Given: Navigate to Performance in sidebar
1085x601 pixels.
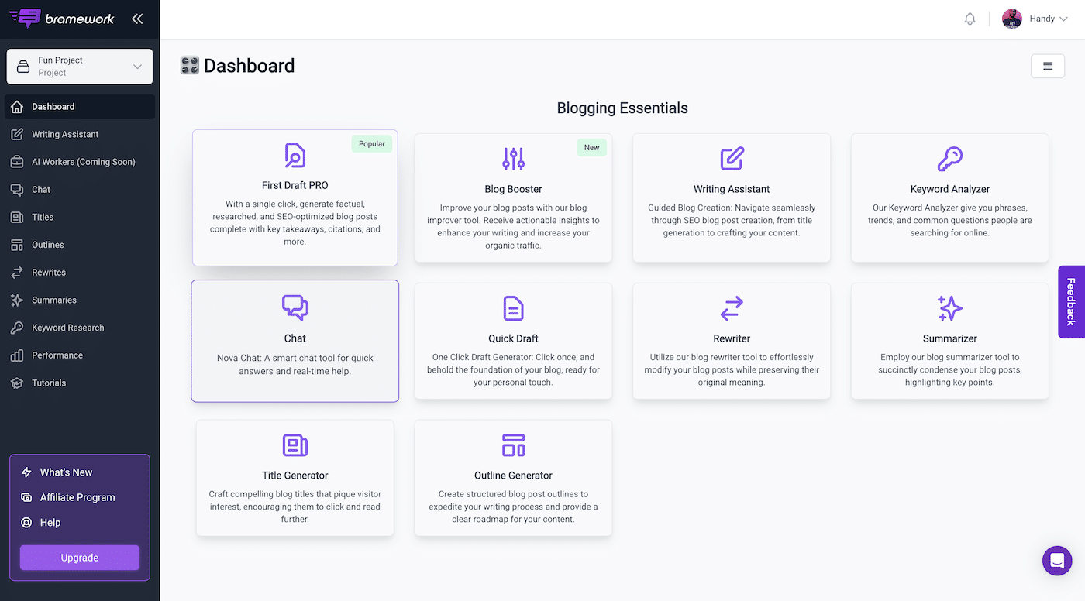Looking at the screenshot, I should (x=80, y=355).
